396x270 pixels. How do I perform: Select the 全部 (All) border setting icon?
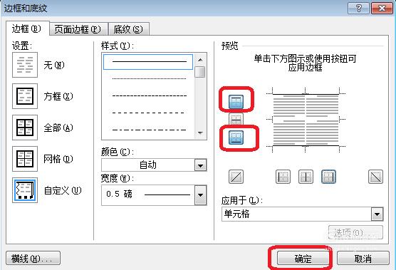click(x=25, y=128)
